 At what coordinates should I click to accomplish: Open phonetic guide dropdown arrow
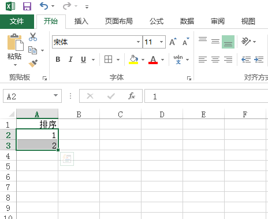coord(187,60)
